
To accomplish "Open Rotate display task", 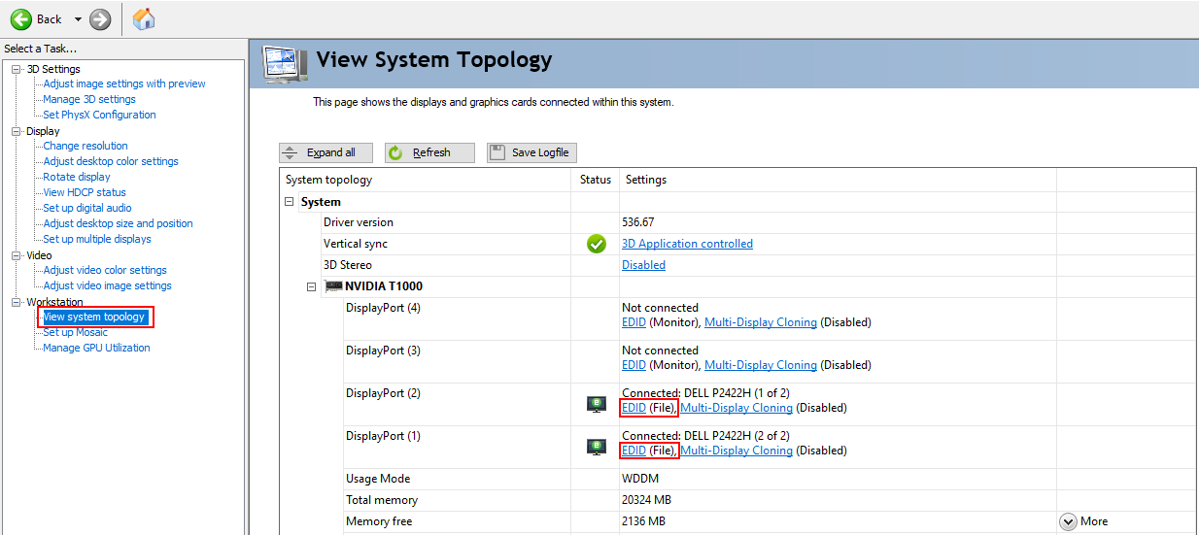I will 77,177.
